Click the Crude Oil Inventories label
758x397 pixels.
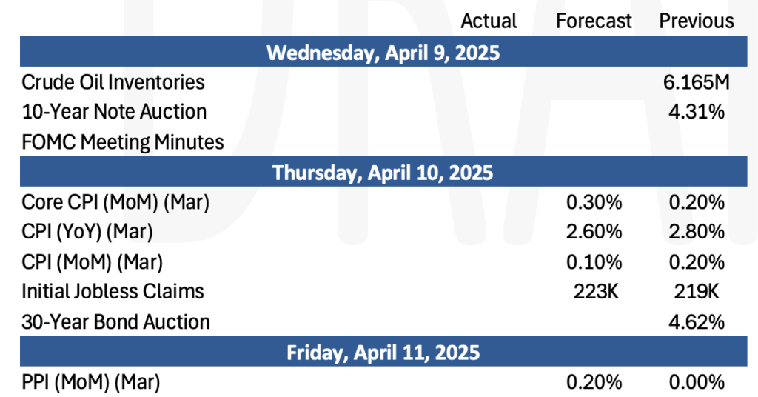pos(113,82)
